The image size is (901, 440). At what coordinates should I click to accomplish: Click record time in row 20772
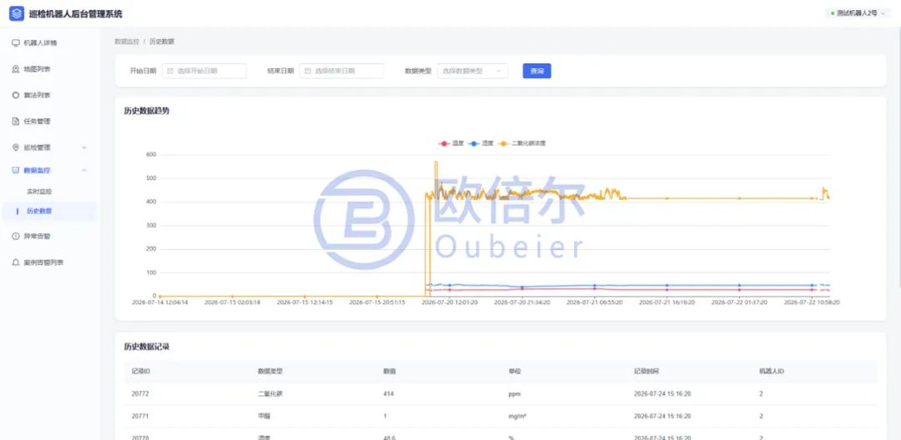(x=662, y=394)
